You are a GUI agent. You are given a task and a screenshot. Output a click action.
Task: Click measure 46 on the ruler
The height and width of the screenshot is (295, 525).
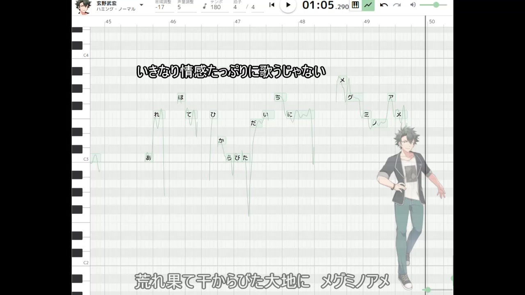coord(173,21)
